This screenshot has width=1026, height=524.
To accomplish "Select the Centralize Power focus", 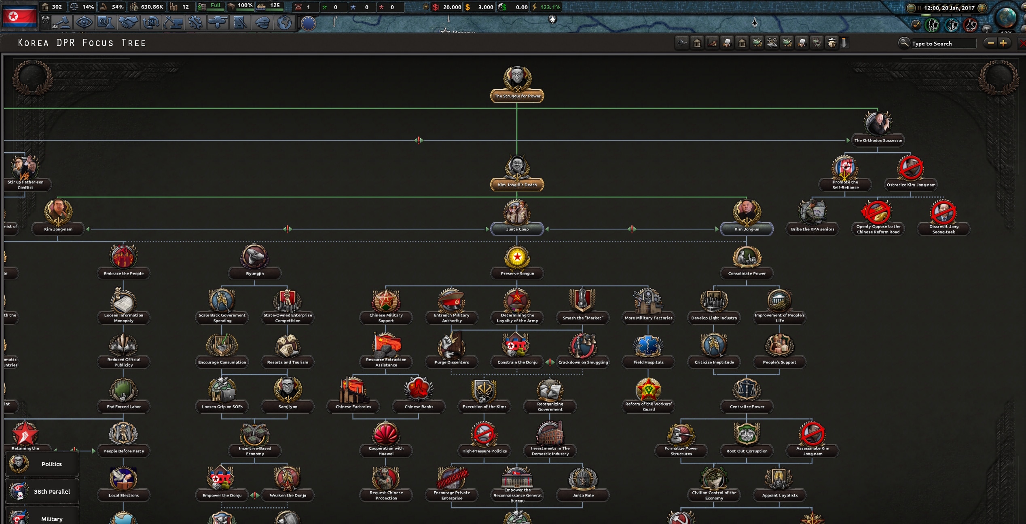I will pos(747,395).
